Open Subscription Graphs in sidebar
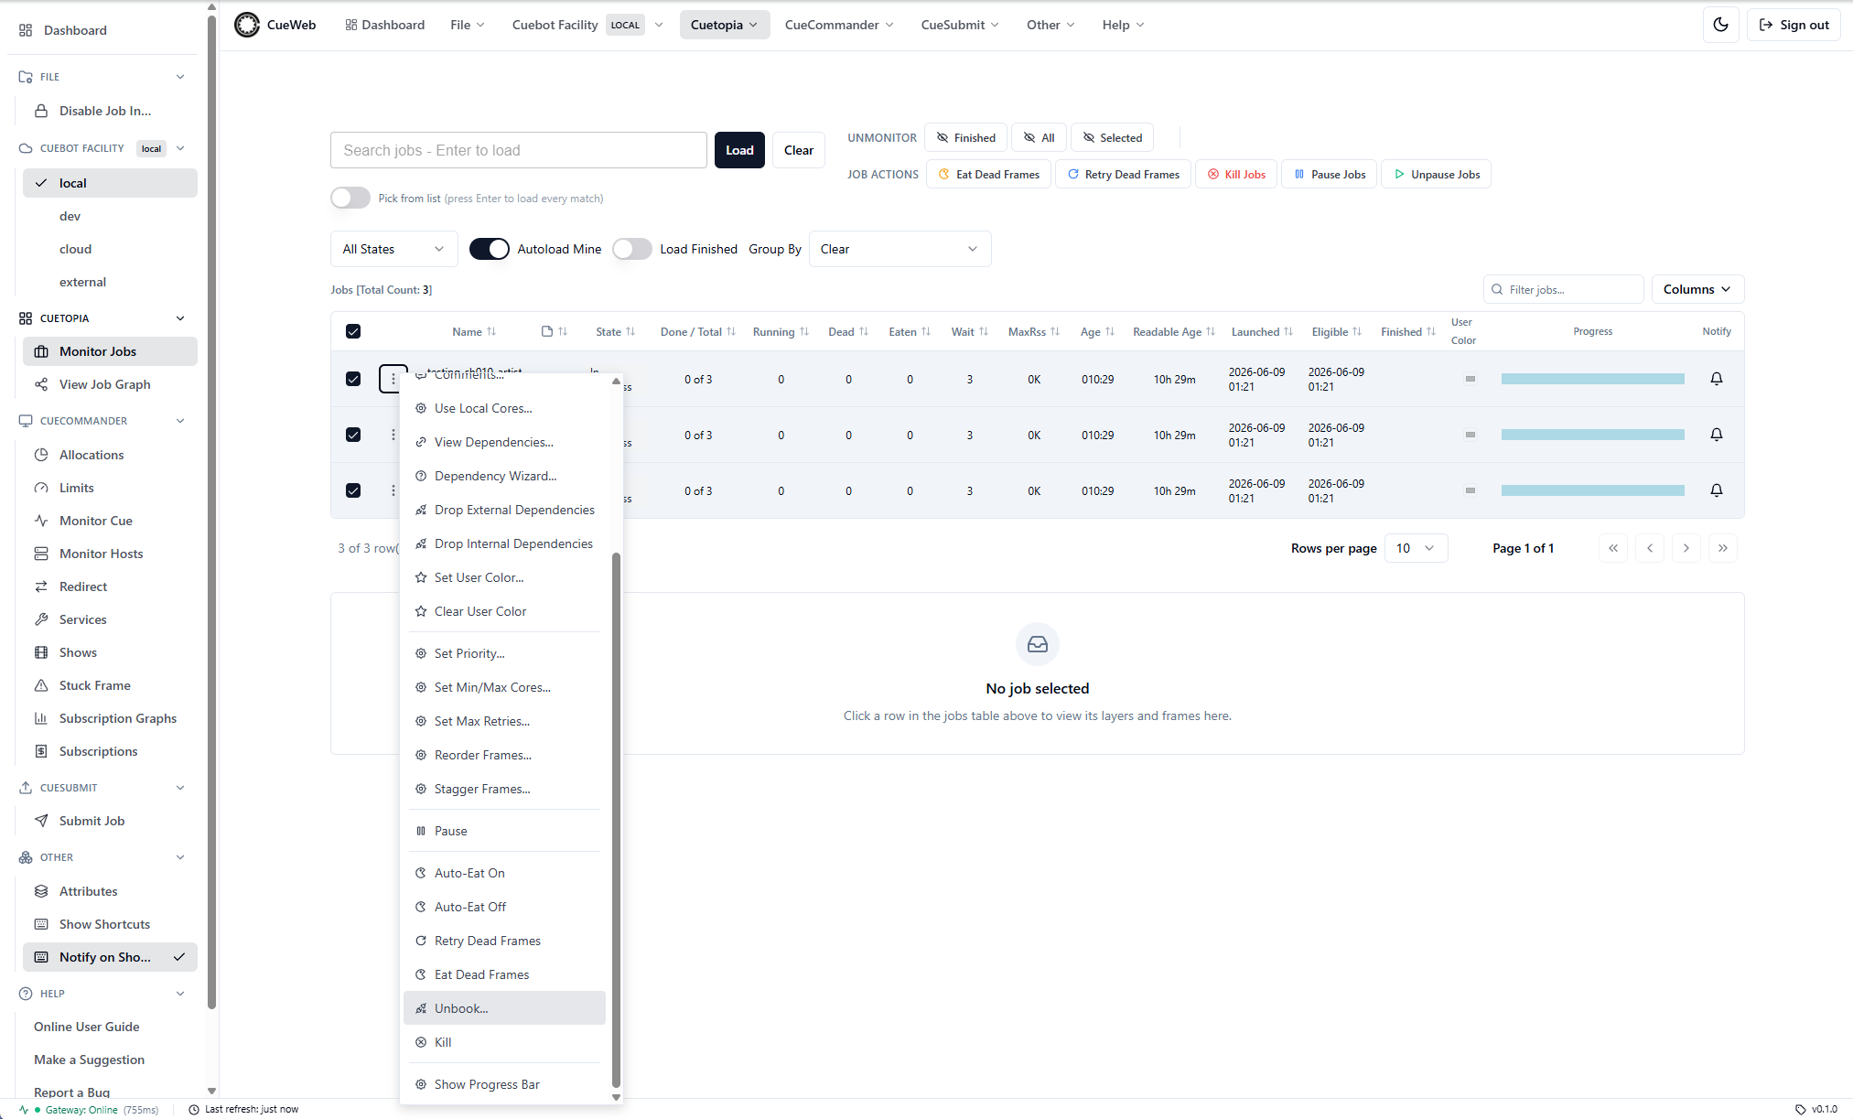1853x1119 pixels. 110,718
